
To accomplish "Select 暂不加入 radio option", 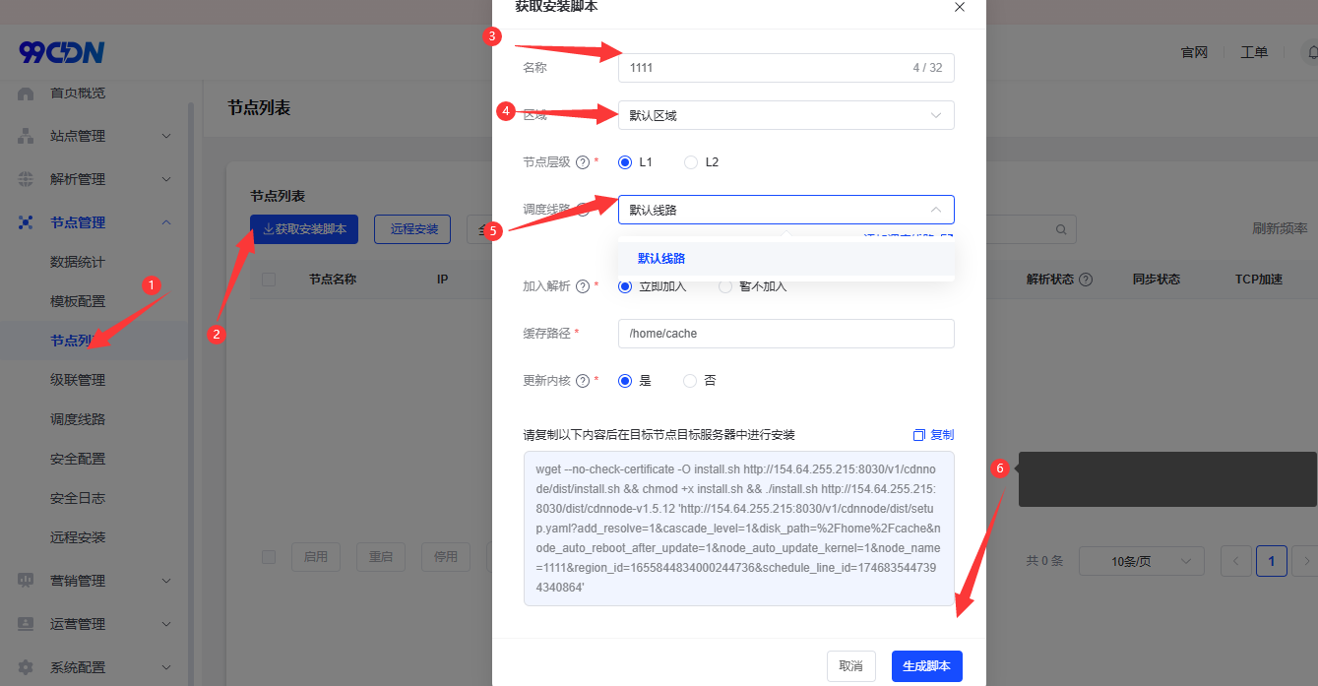I will (x=725, y=286).
